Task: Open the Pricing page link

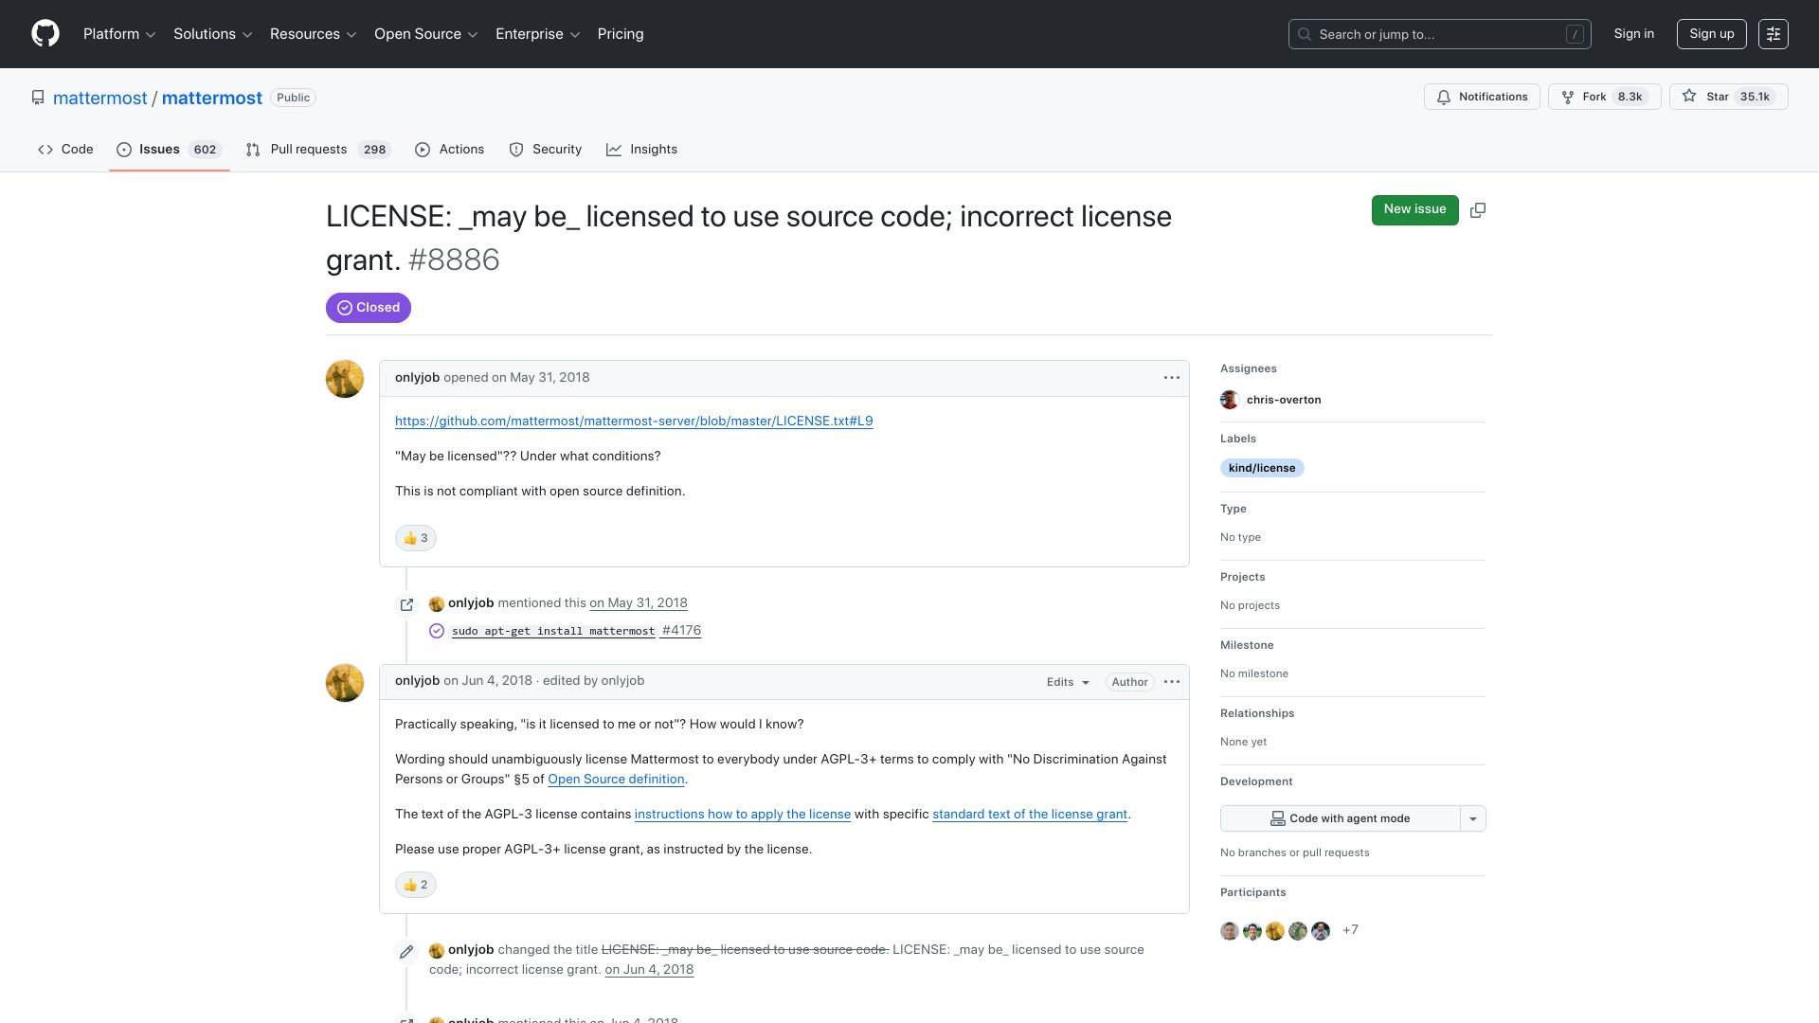Action: coord(621,34)
